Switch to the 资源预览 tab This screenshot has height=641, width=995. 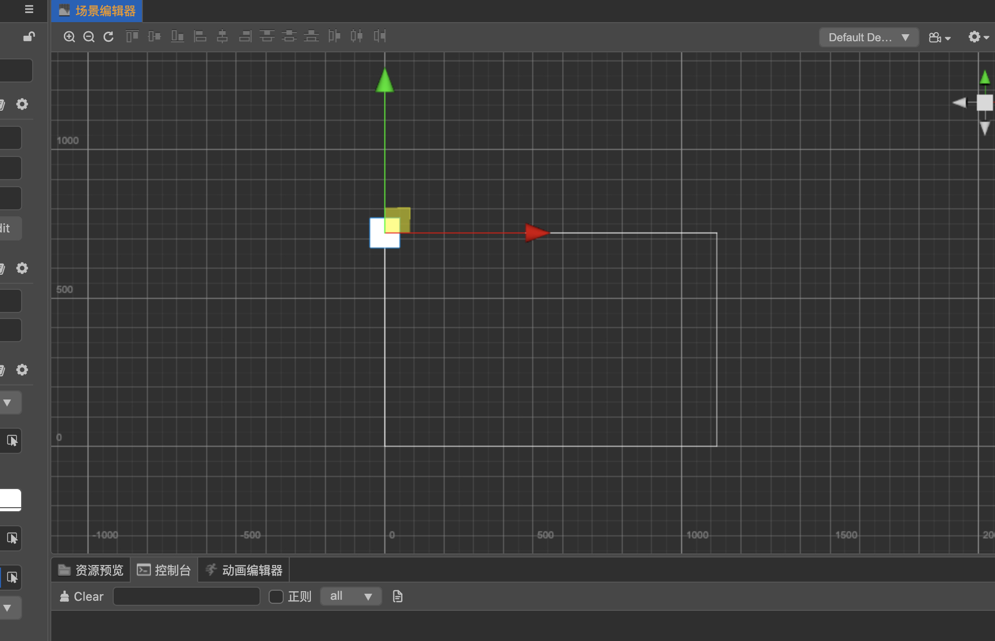(x=91, y=570)
